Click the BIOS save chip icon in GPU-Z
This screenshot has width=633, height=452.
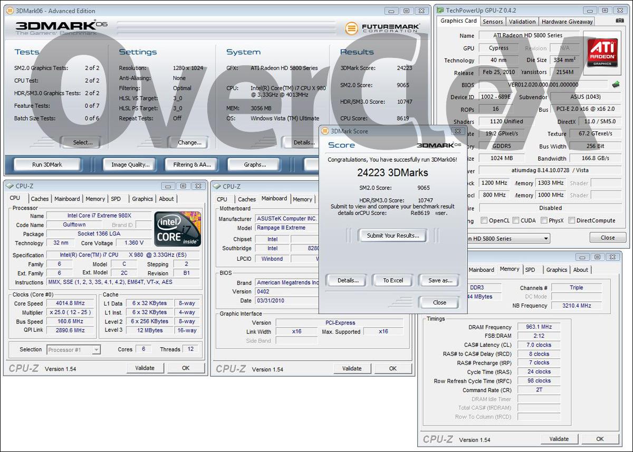[615, 84]
